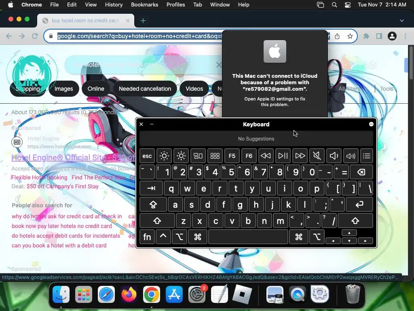Hit the rewind media key
Screen dimensions: 414x311
[266, 156]
